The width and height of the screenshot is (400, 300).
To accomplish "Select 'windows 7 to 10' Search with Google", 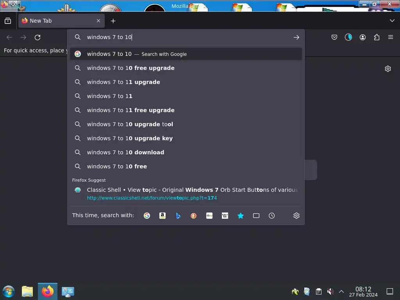I will tap(186, 54).
